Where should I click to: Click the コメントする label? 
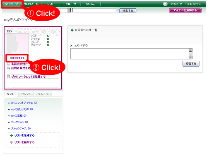pos(80,46)
